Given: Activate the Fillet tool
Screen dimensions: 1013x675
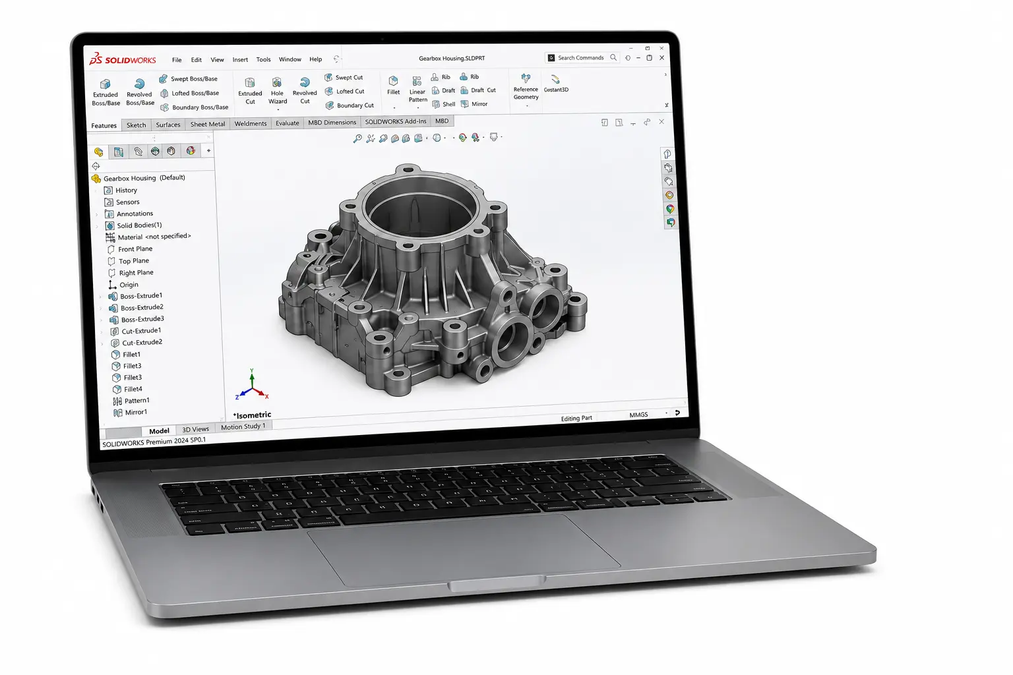Looking at the screenshot, I should coord(394,86).
